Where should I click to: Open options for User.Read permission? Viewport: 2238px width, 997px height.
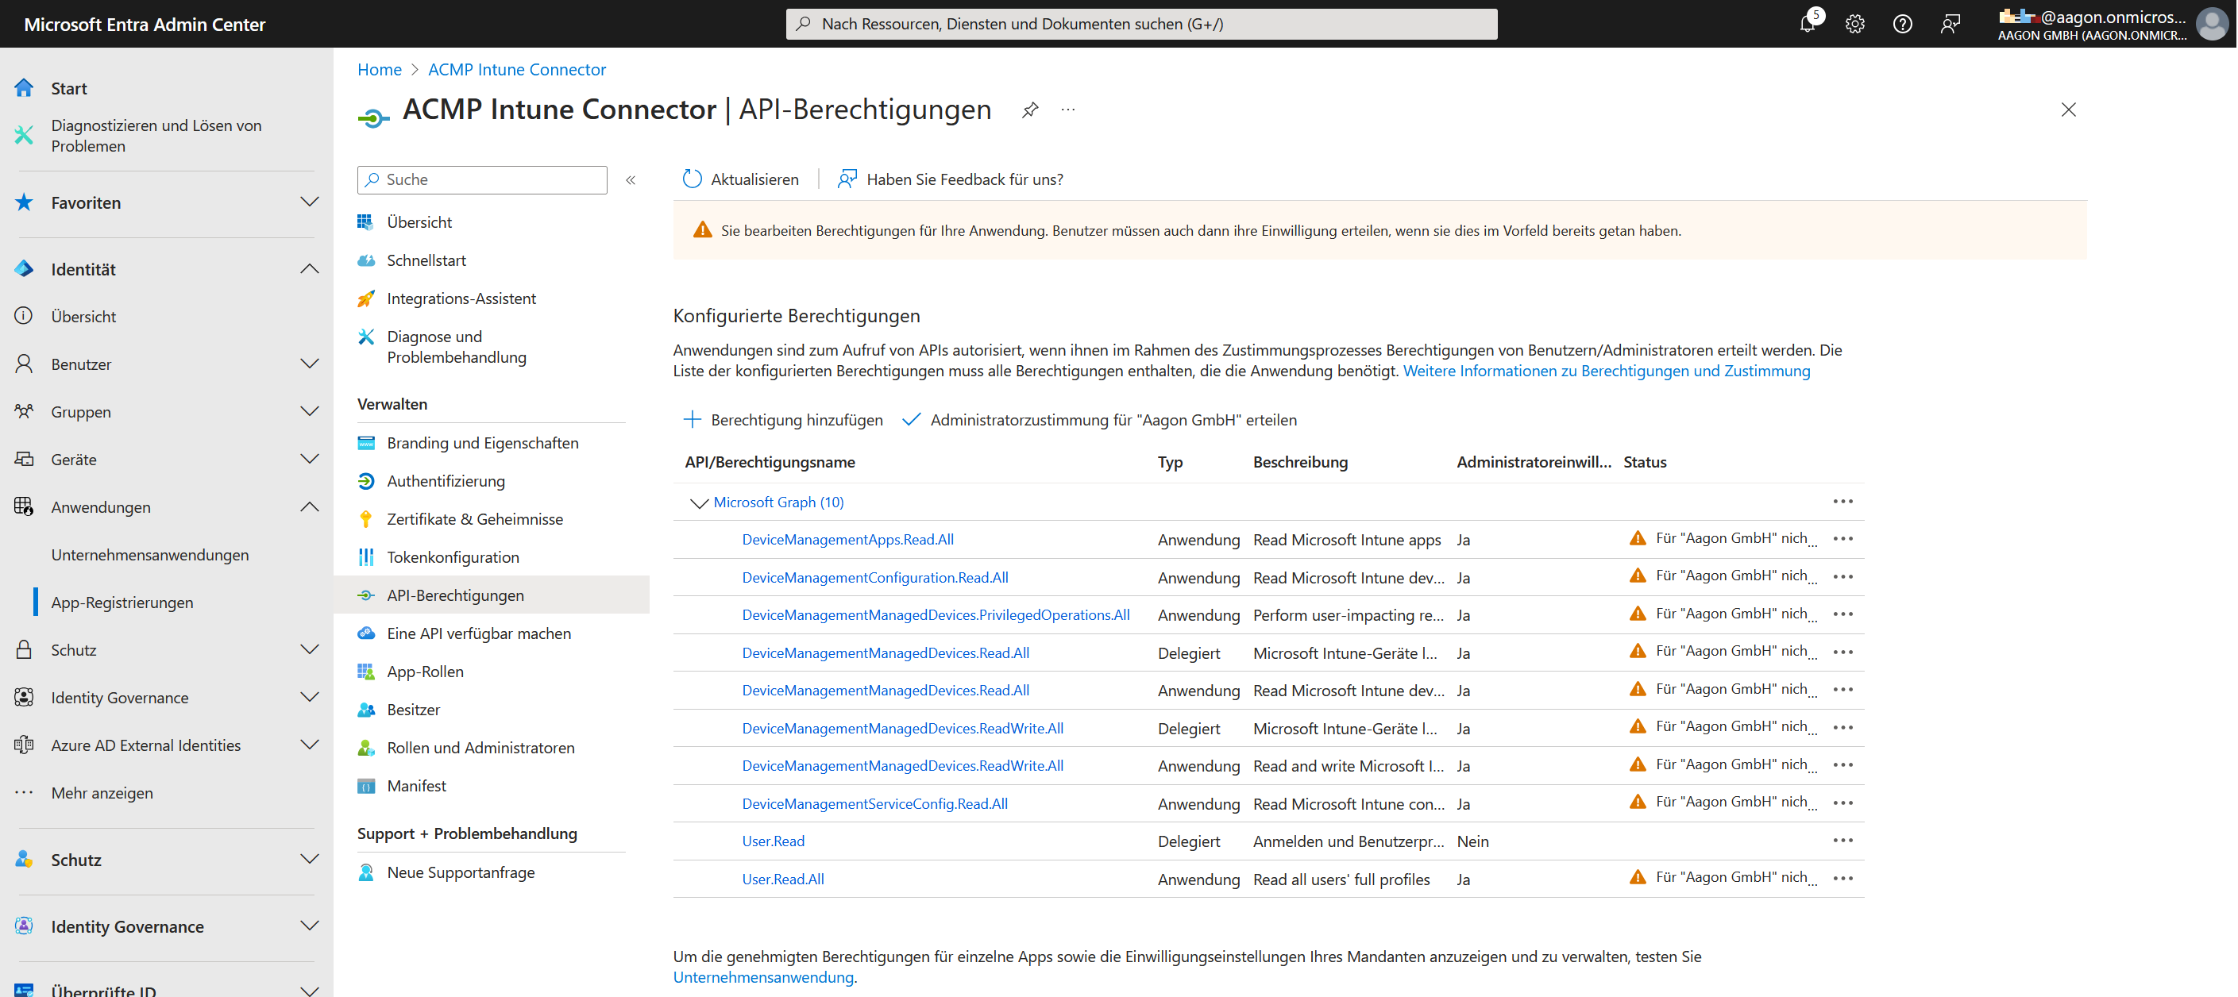pos(1844,841)
